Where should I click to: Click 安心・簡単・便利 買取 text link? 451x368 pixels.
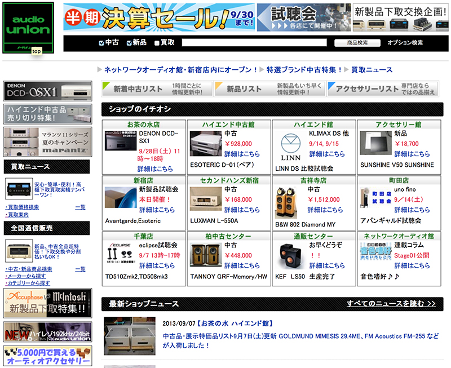(60, 189)
